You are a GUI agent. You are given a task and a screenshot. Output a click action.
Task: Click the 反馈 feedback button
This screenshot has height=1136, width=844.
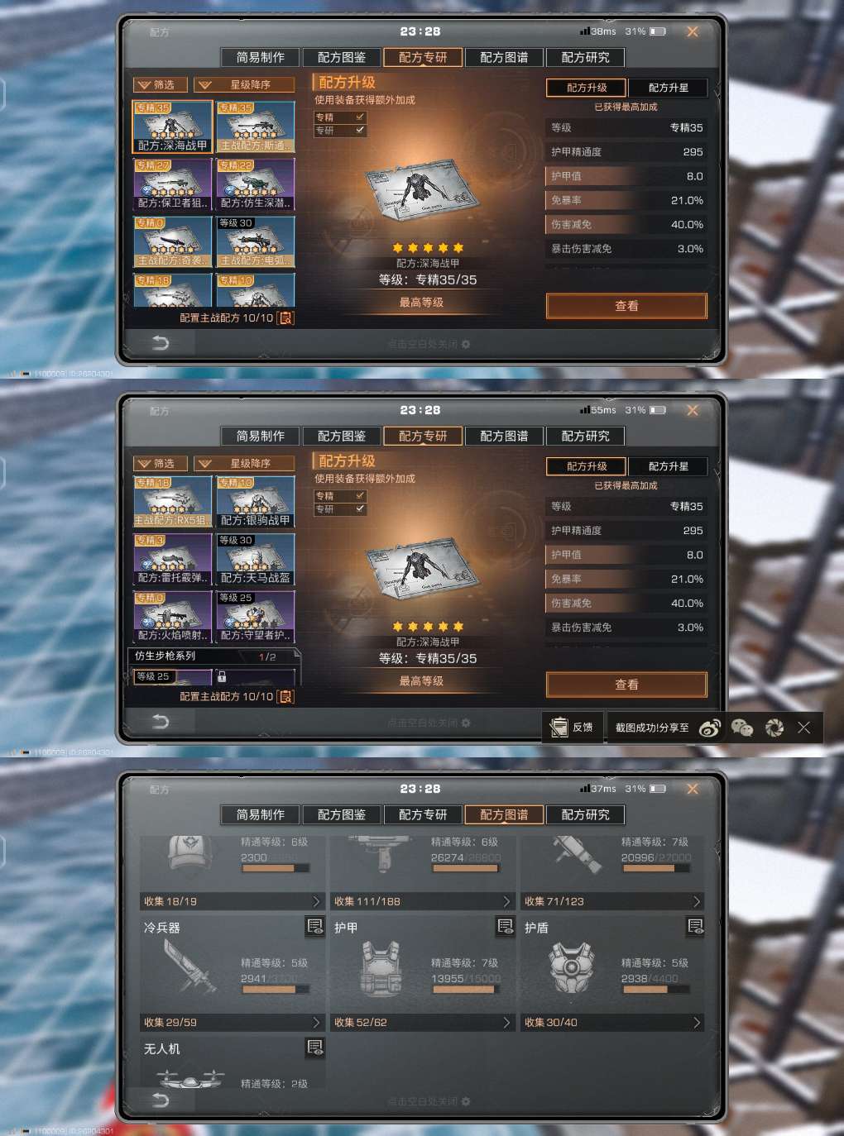click(x=573, y=728)
